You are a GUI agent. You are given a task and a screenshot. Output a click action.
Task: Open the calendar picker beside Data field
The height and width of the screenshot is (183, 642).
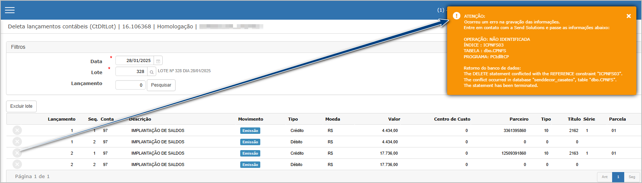coord(158,61)
